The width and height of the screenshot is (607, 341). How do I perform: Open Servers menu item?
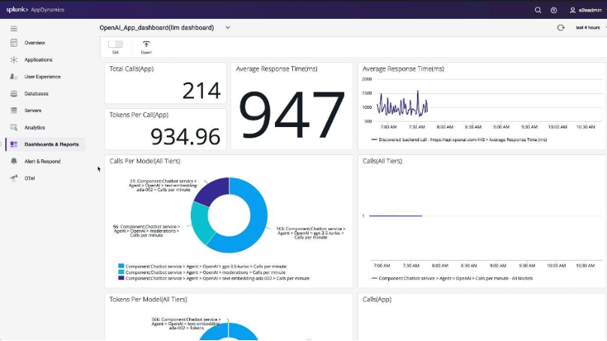pos(33,110)
